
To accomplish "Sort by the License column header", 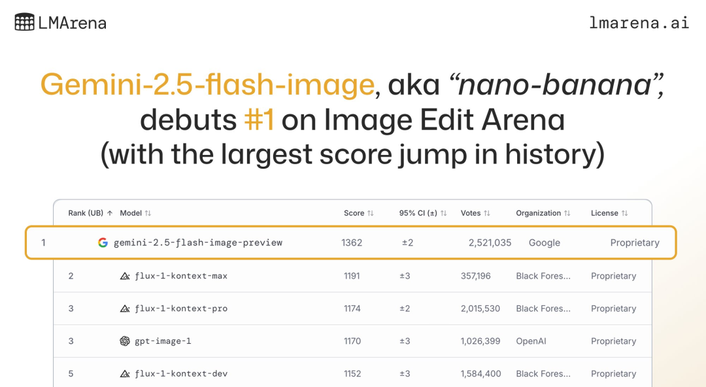I will 609,213.
